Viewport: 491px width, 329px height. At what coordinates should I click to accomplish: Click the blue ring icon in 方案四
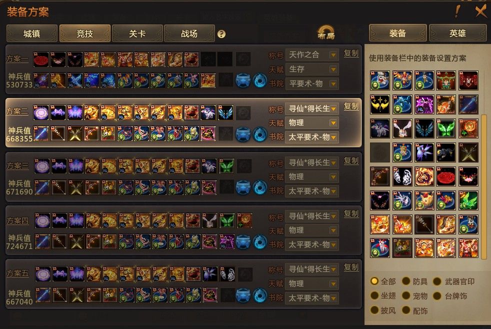260,241
